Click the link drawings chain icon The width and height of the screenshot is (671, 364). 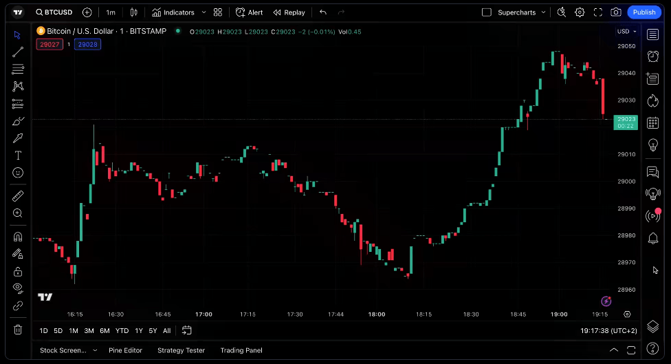click(18, 306)
